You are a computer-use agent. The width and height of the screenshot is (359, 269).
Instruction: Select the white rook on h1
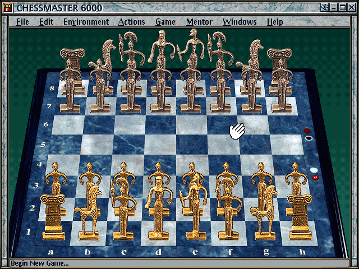[300, 217]
